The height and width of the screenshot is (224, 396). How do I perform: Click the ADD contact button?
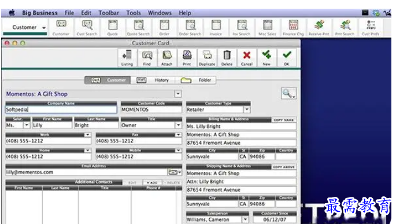click(152, 182)
